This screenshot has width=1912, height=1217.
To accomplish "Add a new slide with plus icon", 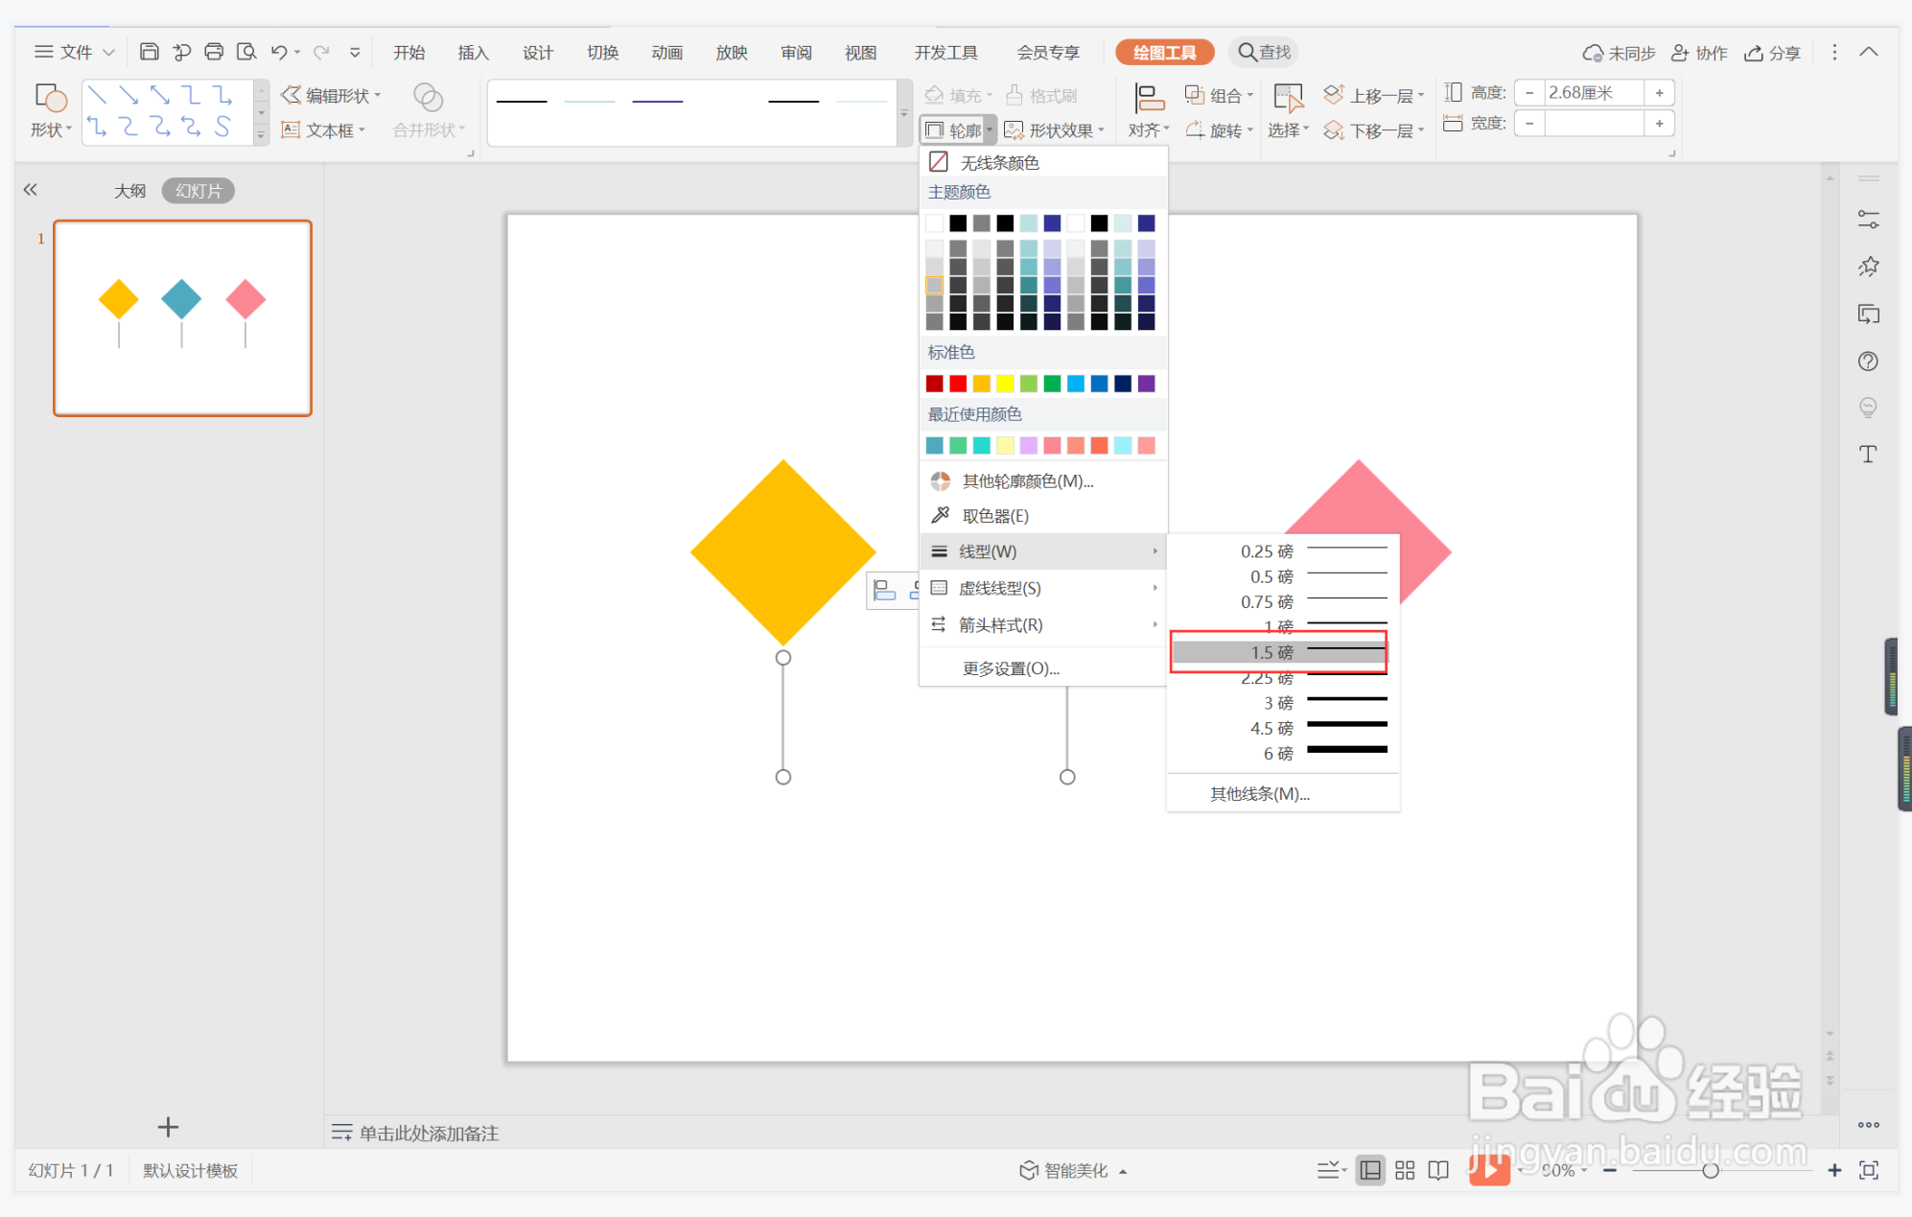I will coord(168,1127).
